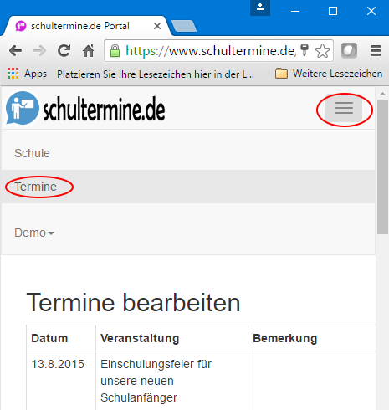
Task: Open the Apps bookmarks shortcut
Action: (x=27, y=74)
